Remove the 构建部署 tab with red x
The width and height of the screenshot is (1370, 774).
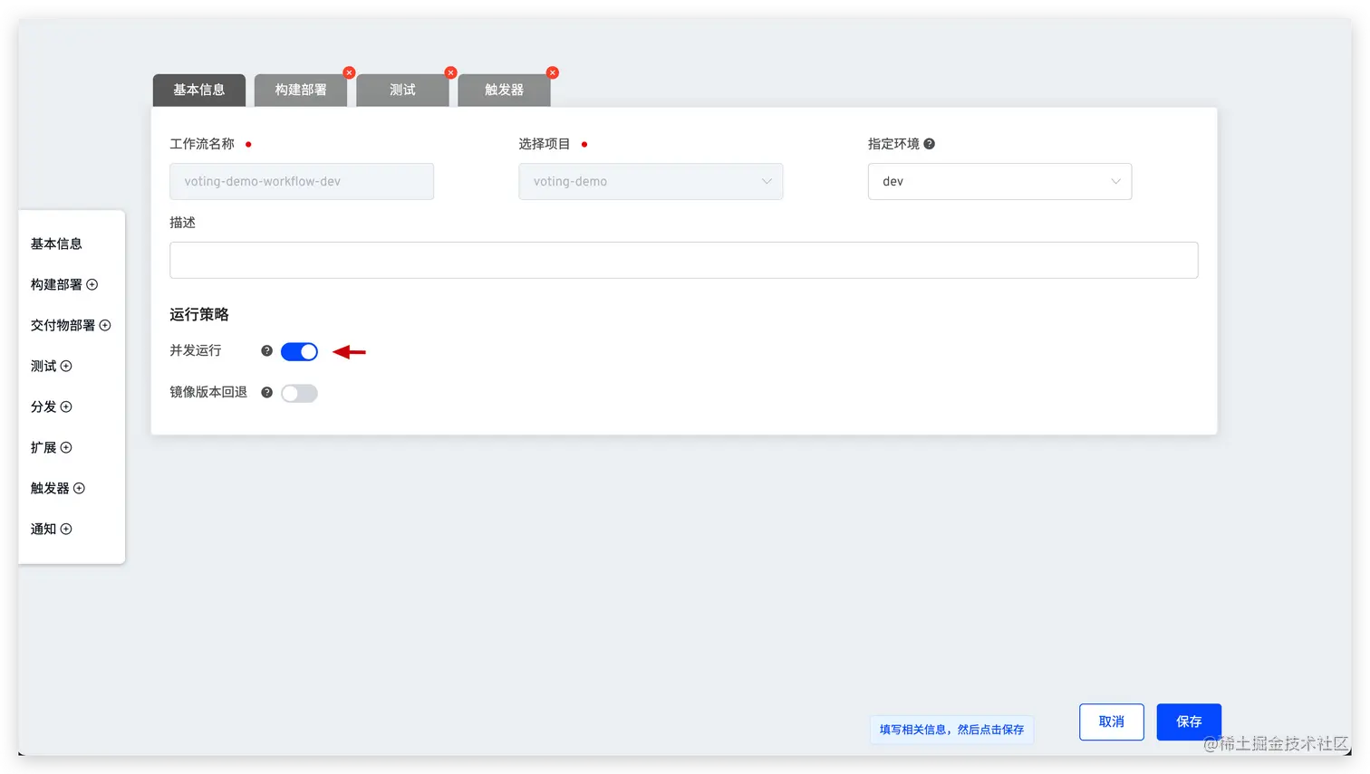[349, 72]
